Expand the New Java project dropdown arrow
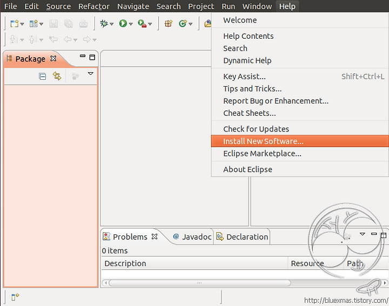This screenshot has height=306, width=389. click(x=41, y=24)
